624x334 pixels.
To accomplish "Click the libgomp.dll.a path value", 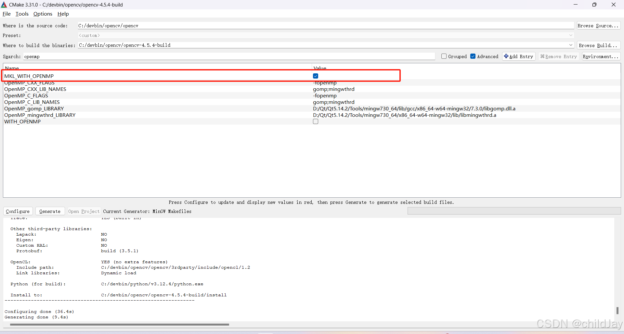I will pos(414,108).
